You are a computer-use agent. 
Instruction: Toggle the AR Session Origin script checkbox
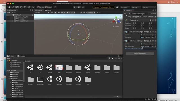point(129,32)
